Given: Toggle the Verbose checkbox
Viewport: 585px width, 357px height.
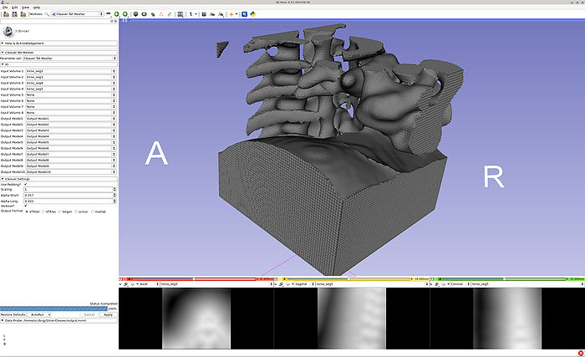Looking at the screenshot, I should (25, 206).
